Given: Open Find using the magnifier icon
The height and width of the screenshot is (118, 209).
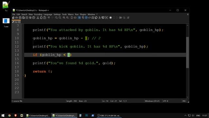Looking at the screenshot, I should pos(56,18).
